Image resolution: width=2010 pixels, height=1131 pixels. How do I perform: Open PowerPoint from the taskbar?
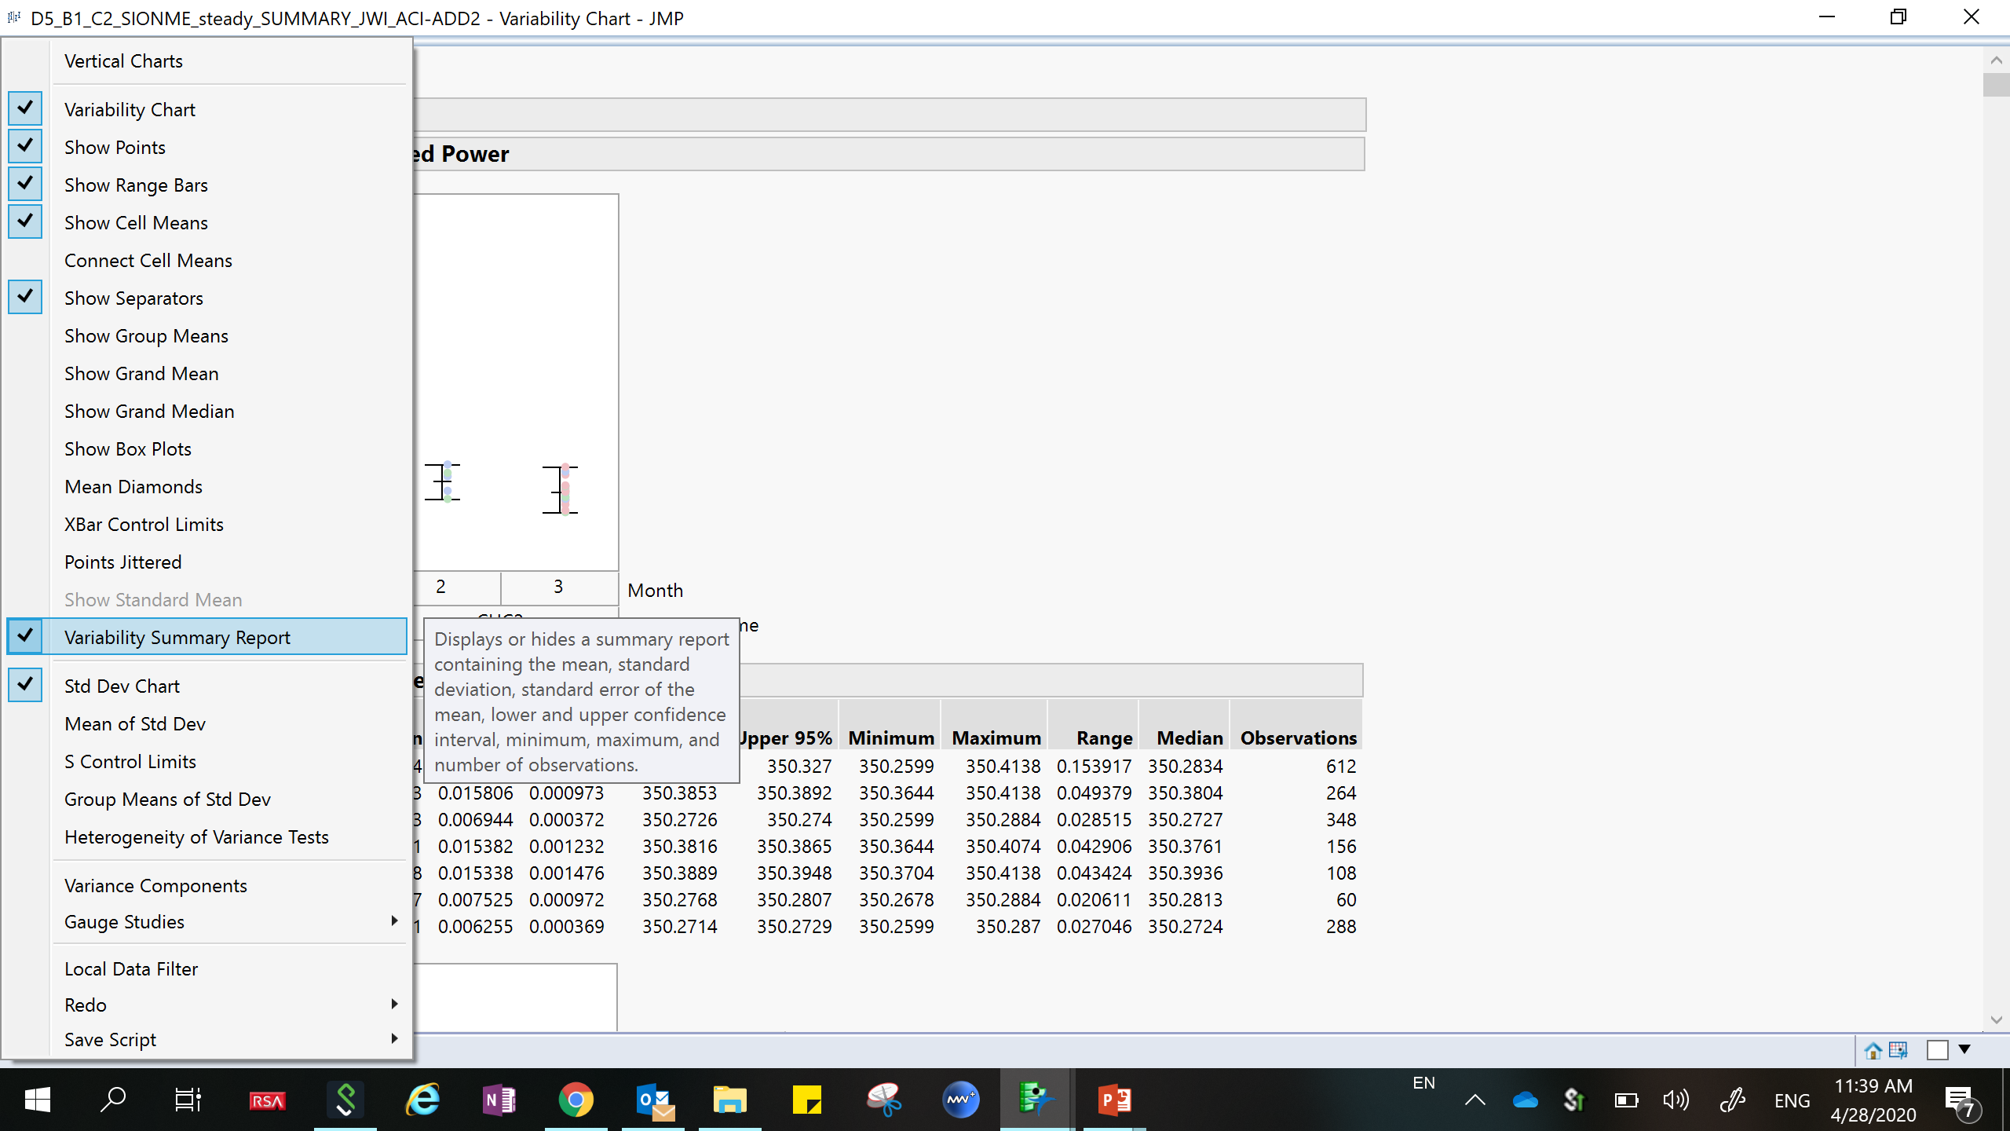pyautogui.click(x=1114, y=1100)
